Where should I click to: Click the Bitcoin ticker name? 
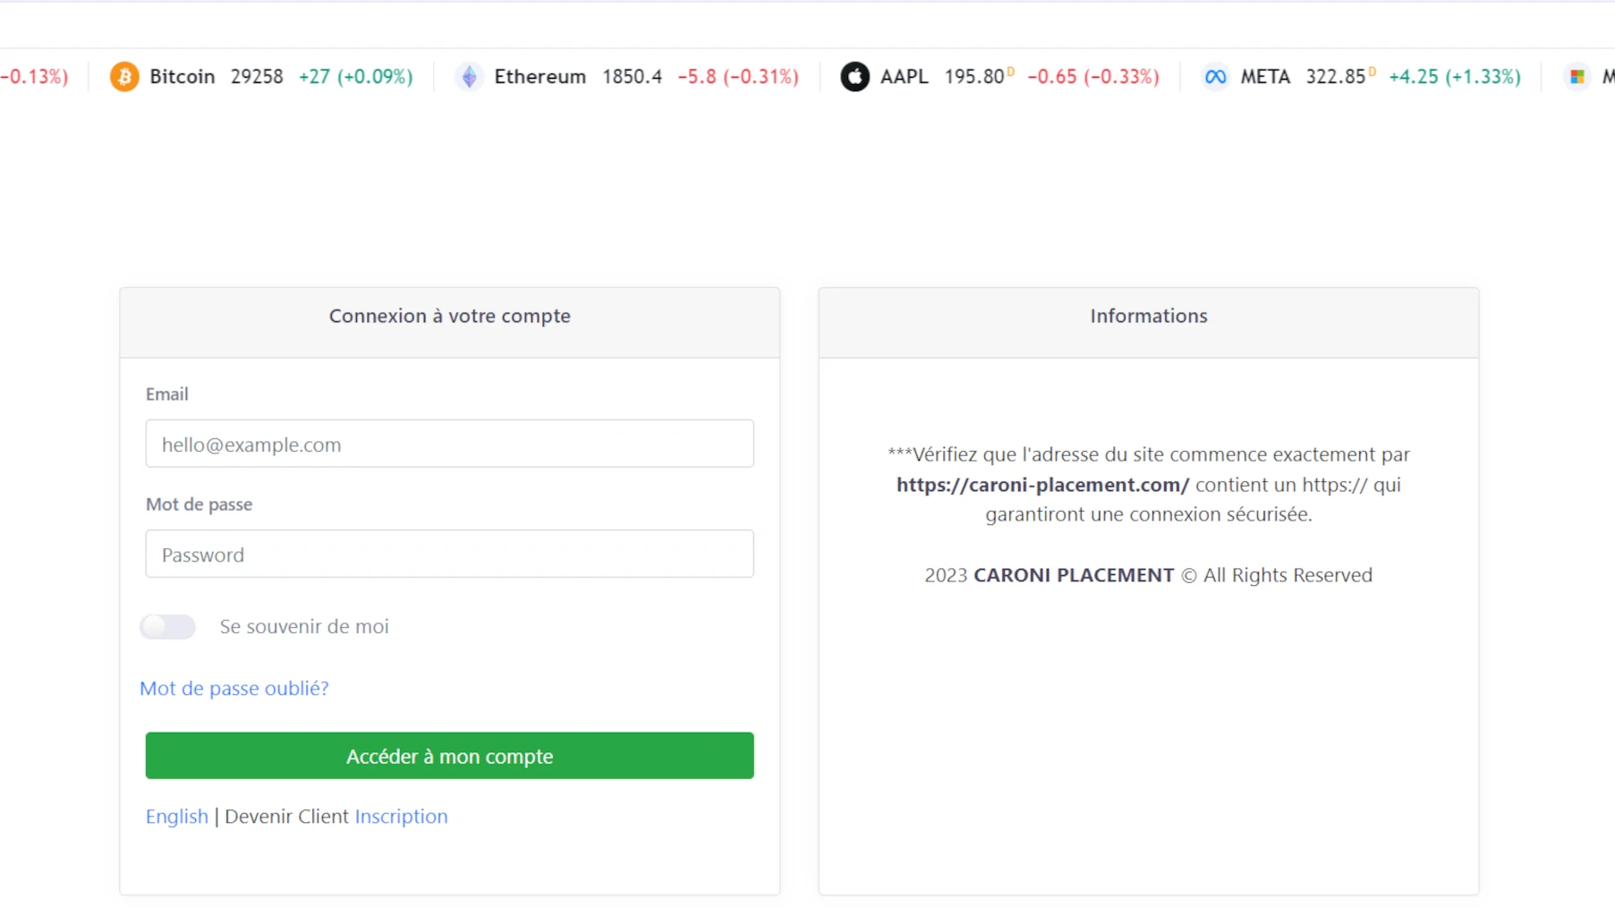[182, 77]
